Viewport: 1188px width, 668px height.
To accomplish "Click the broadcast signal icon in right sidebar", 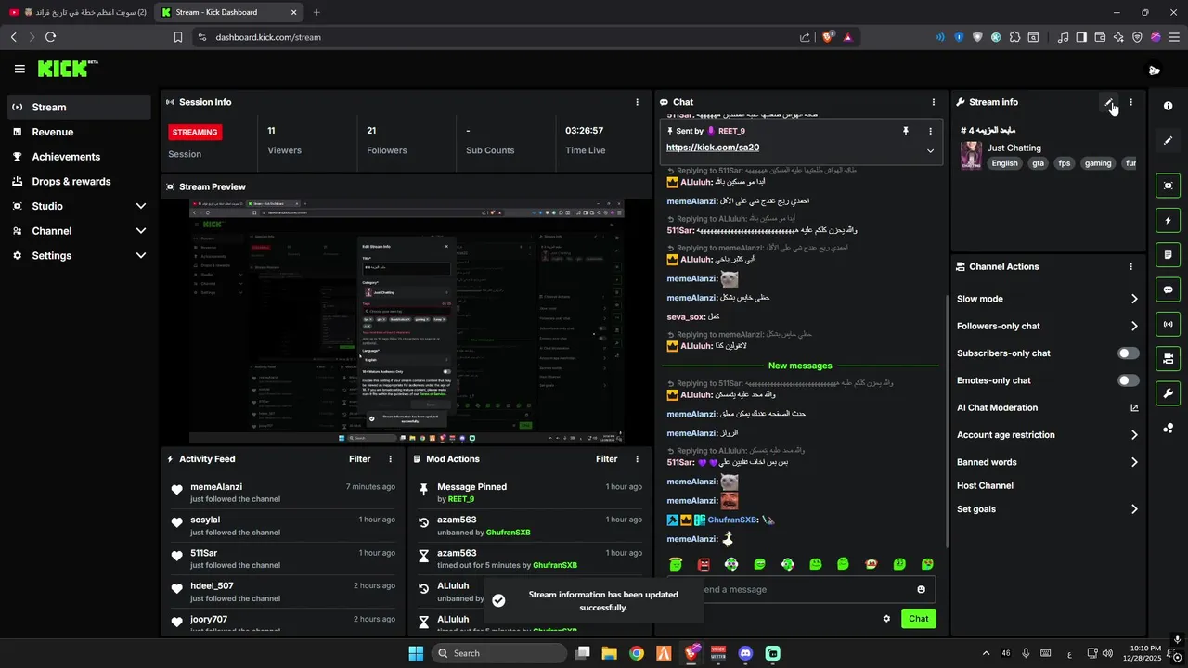I will 1168,324.
